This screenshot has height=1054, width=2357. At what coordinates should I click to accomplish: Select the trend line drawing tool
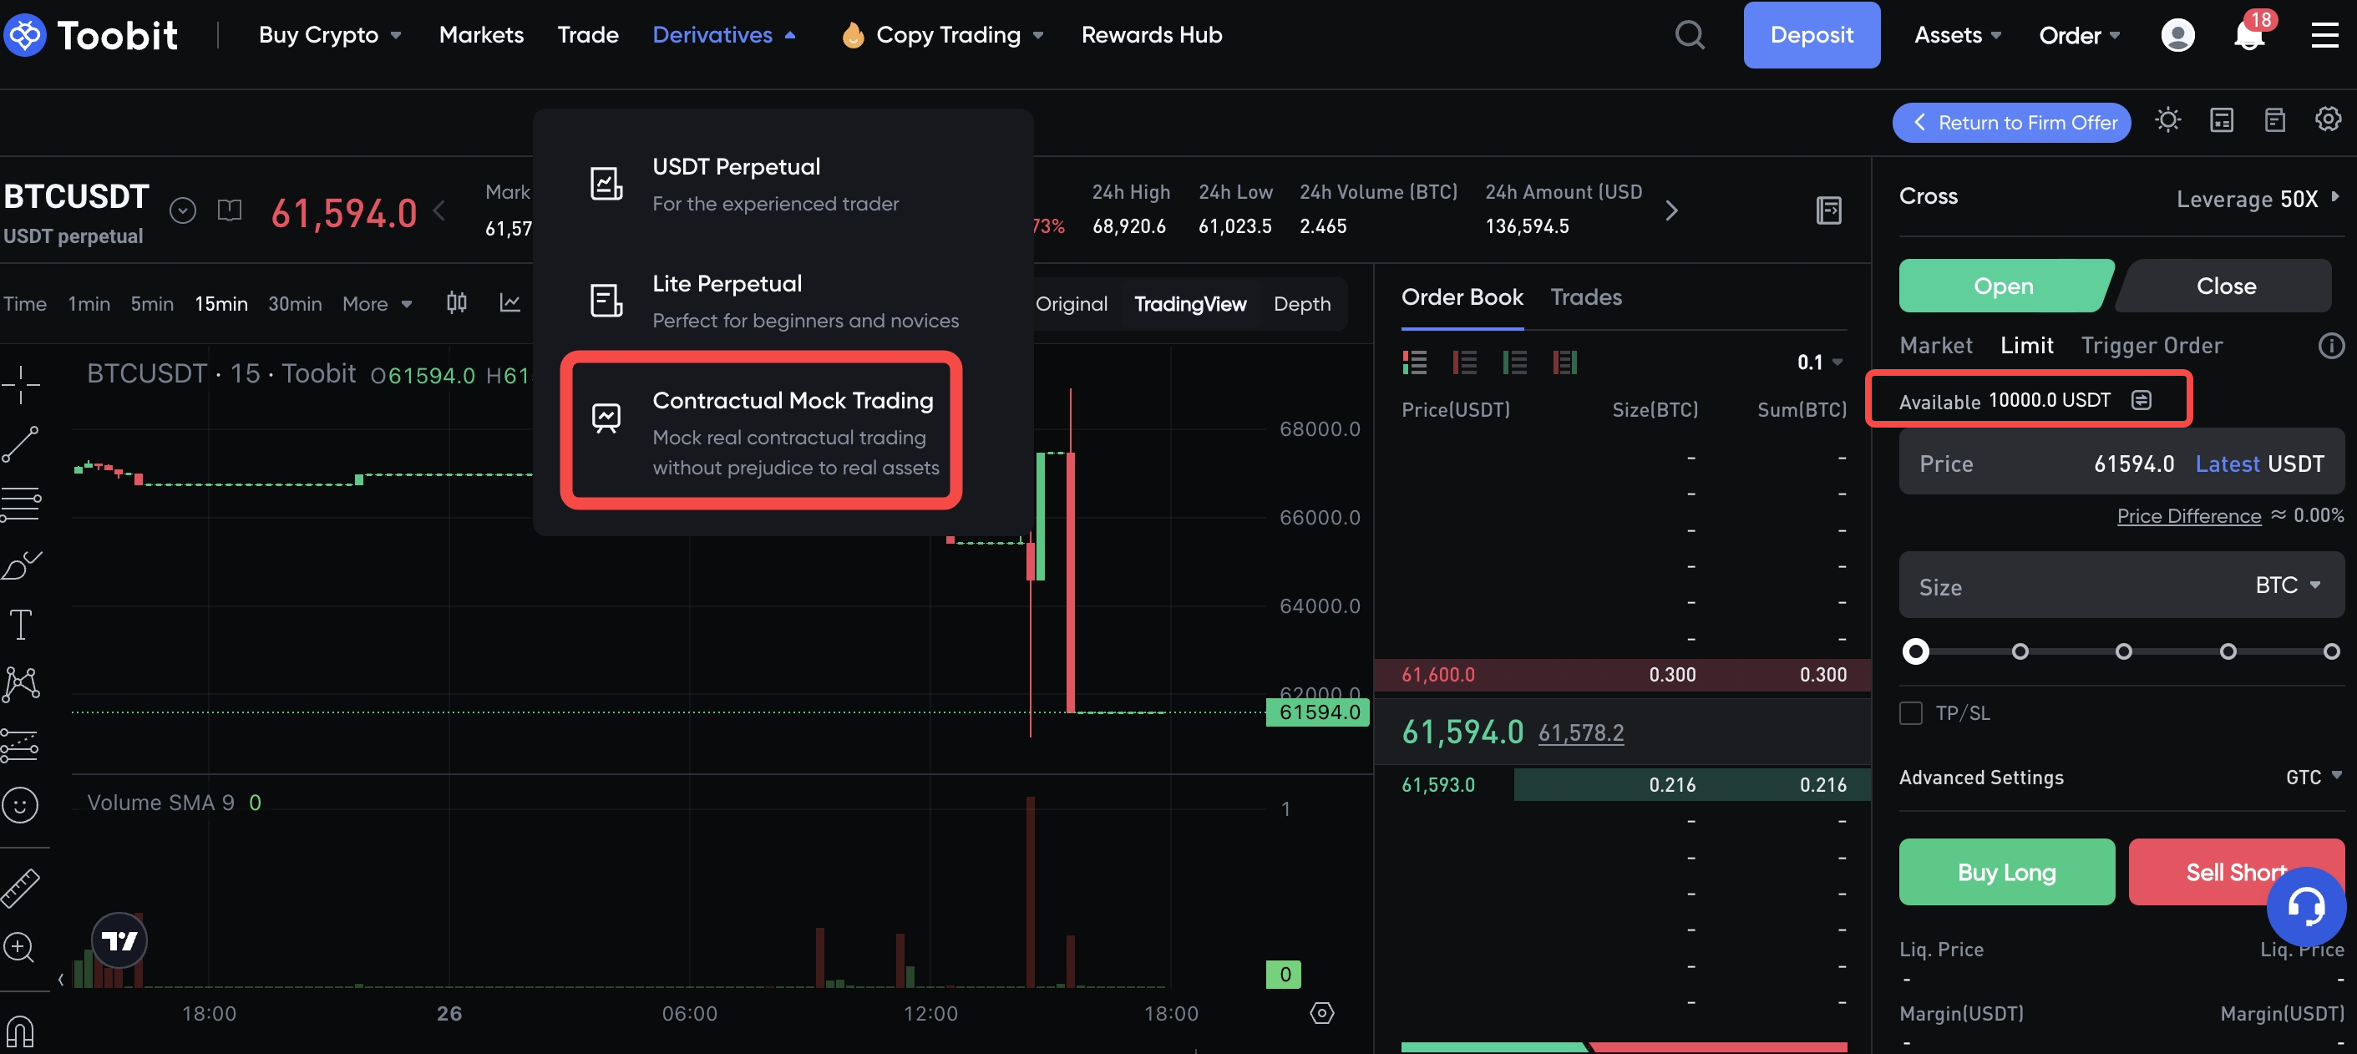coord(20,444)
